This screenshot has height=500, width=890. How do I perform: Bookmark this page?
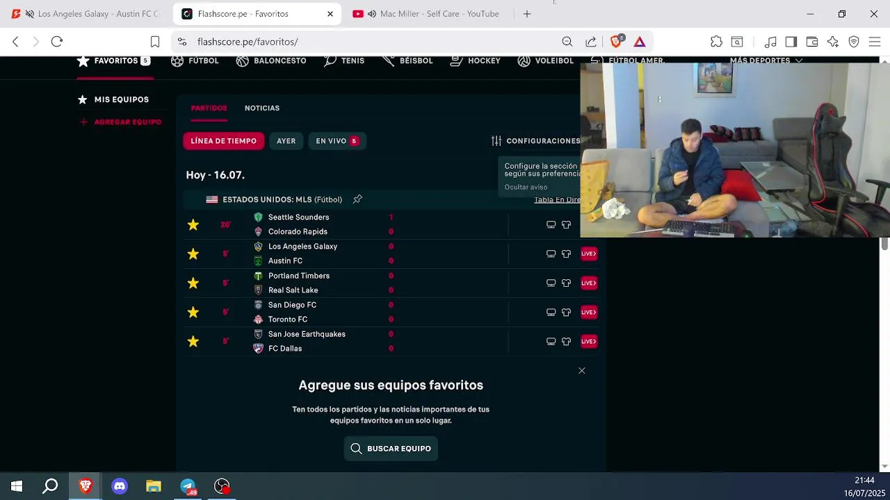click(155, 42)
